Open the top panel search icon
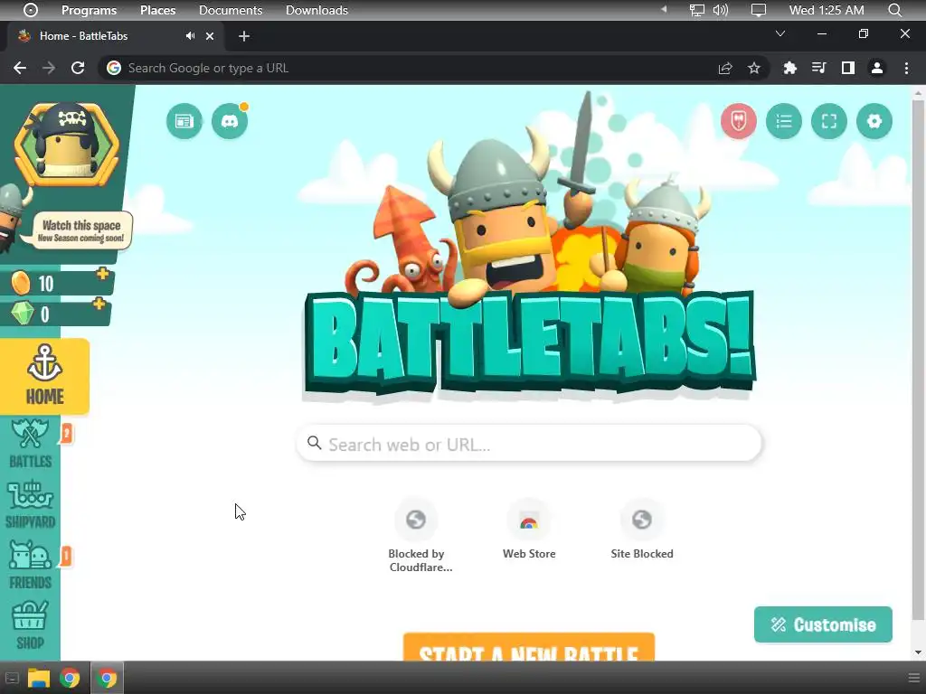Viewport: 926px width, 694px height. [894, 10]
